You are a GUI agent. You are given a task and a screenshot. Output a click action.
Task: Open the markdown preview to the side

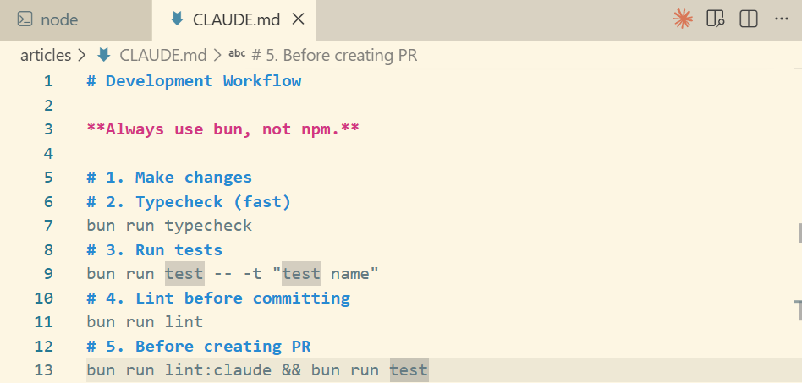coord(715,19)
